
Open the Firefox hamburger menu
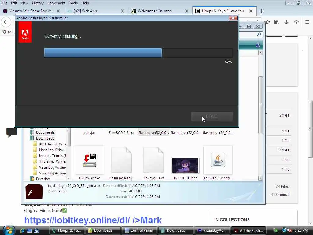click(307, 22)
